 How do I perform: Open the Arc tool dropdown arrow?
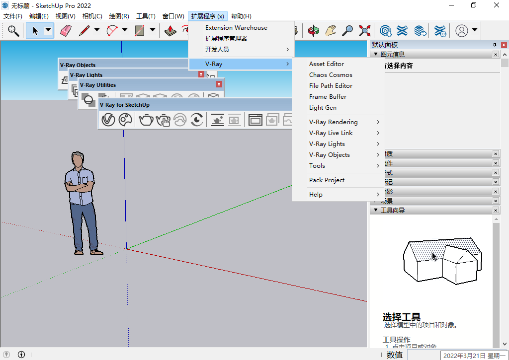tap(125, 30)
